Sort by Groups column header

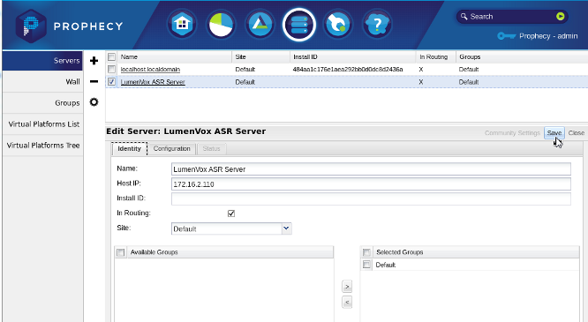[522, 57]
